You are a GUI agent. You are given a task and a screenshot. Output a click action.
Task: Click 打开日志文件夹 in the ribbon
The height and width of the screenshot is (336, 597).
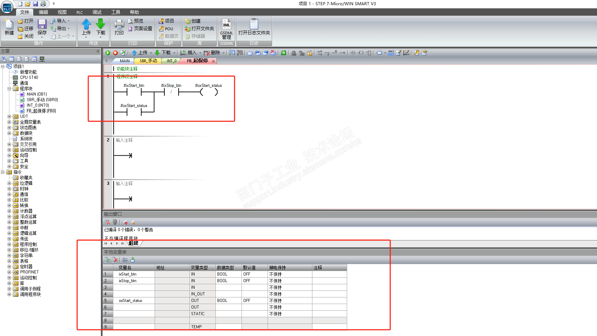coord(254,27)
